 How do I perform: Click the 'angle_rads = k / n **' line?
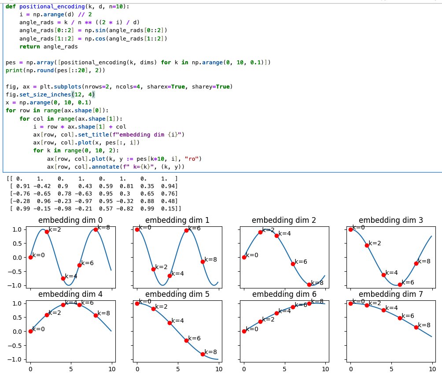(79, 22)
